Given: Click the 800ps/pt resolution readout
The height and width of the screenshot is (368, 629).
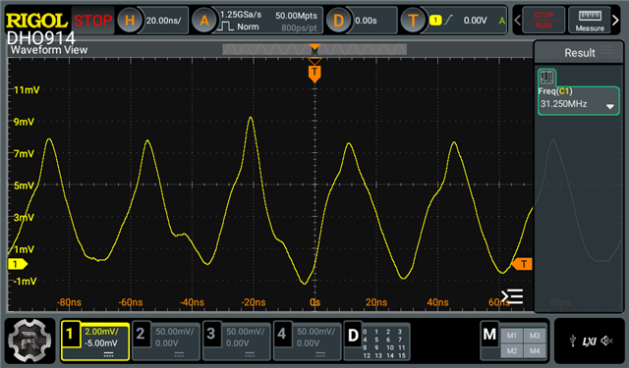Looking at the screenshot, I should click(x=299, y=28).
